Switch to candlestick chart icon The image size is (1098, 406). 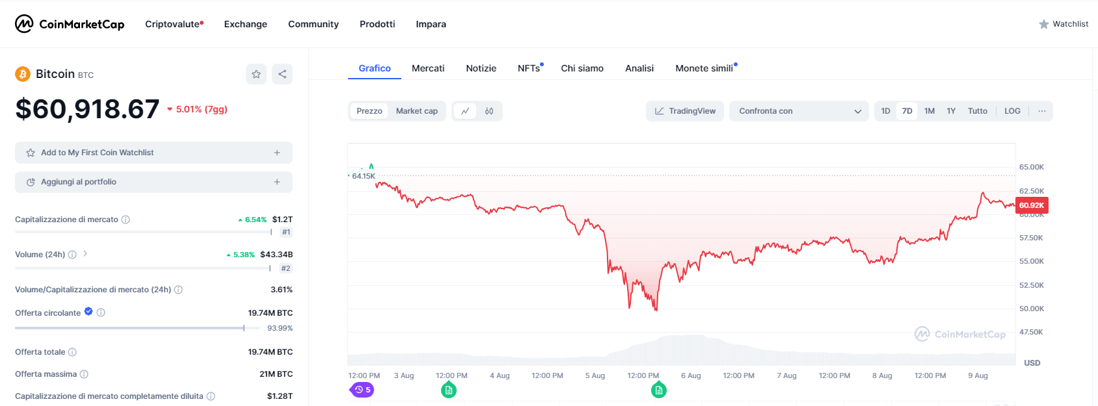tap(489, 111)
